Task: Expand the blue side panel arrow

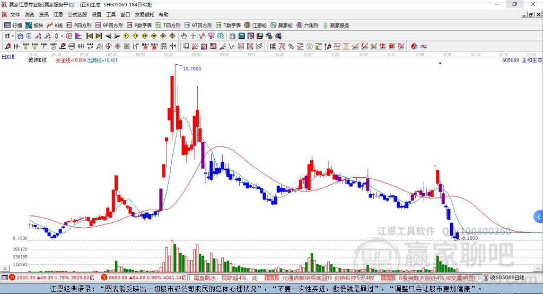Action: [539, 217]
